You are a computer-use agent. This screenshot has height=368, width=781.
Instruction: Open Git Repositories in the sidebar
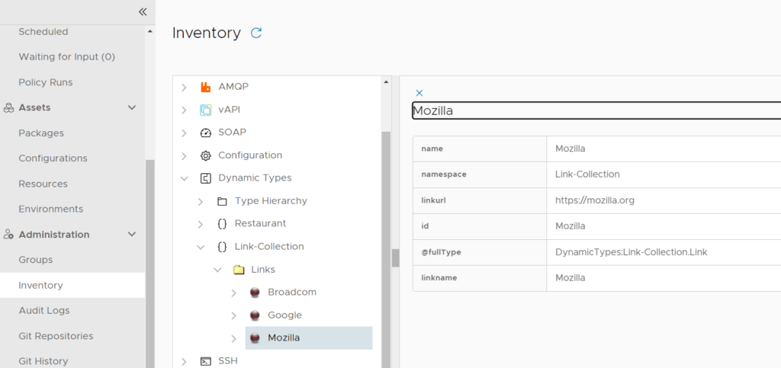(x=56, y=336)
